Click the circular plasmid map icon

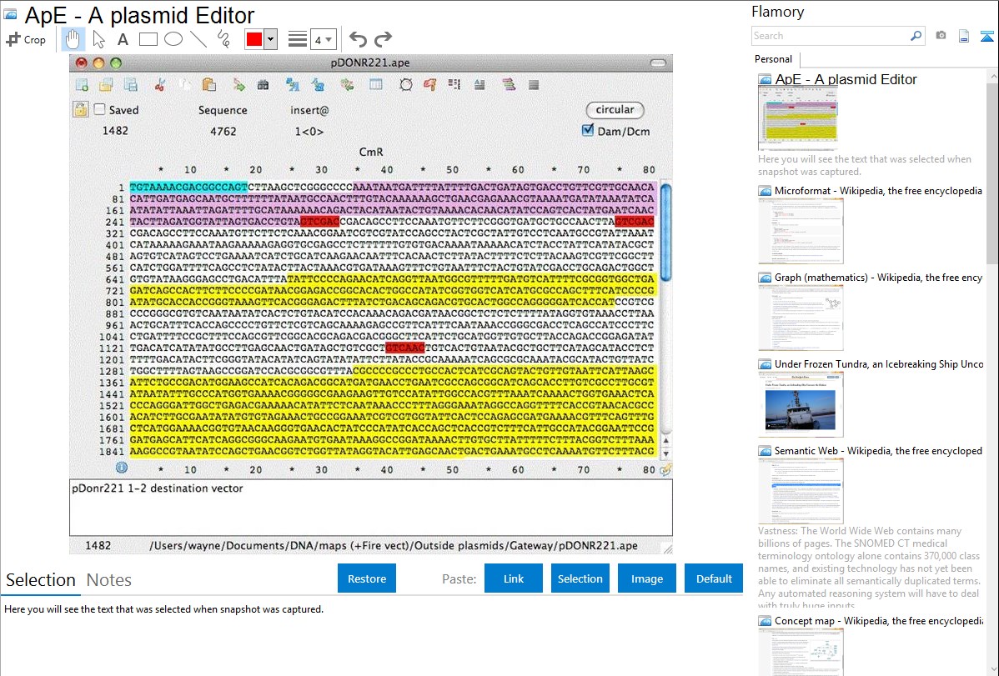pos(406,85)
